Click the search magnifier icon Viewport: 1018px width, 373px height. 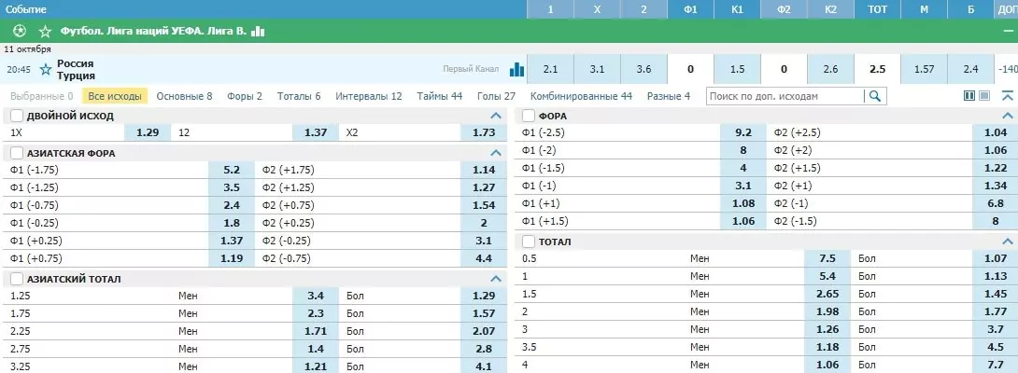[874, 96]
